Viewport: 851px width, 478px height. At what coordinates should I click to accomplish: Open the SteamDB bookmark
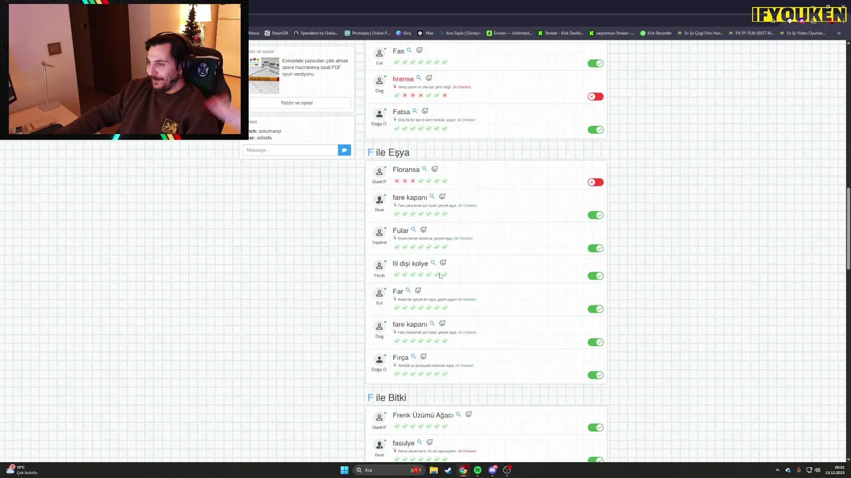click(276, 33)
